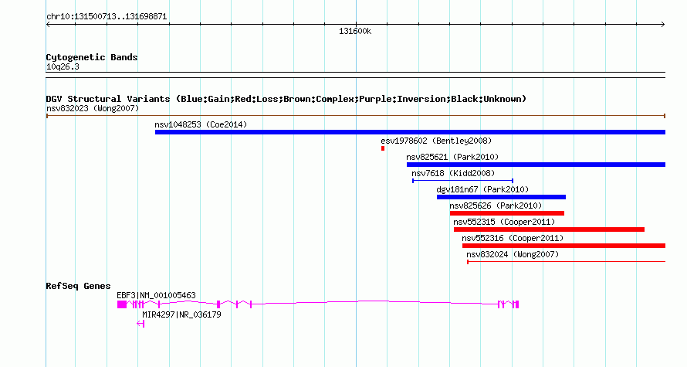The width and height of the screenshot is (687, 367).
Task: Select the blue dgv181n67 gain bar
Action: click(x=501, y=197)
